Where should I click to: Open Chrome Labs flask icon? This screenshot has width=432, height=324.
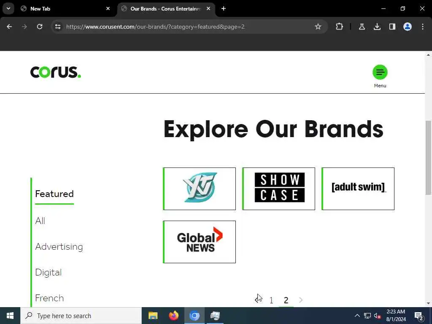362,27
